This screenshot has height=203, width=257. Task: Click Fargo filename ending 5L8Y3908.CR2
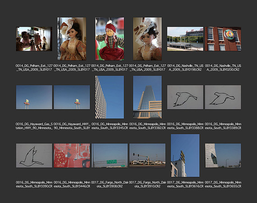tap(110, 185)
